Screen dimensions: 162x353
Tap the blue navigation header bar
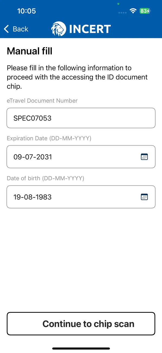pos(81,28)
